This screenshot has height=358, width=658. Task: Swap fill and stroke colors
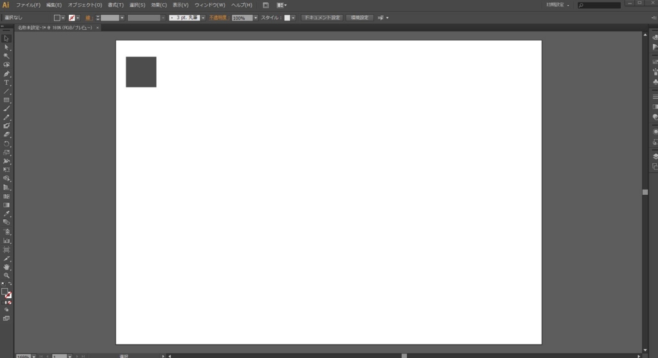click(x=10, y=283)
